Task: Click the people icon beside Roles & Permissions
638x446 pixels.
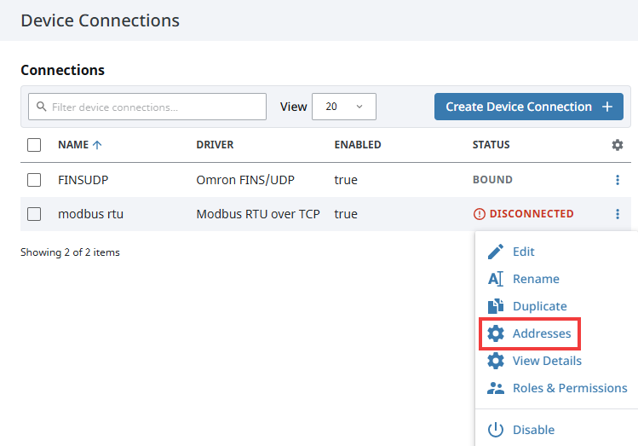Action: click(x=495, y=388)
